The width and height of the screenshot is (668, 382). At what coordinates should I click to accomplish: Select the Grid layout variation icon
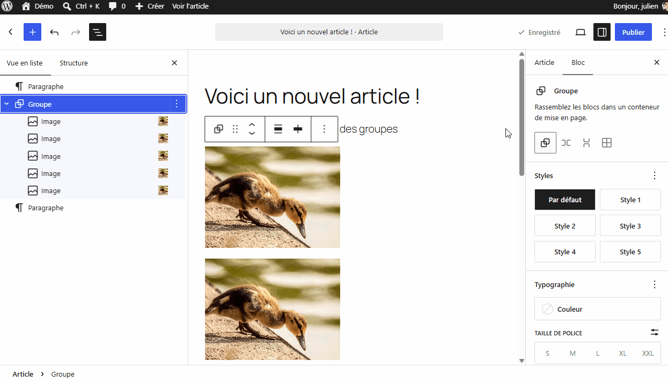pos(607,143)
